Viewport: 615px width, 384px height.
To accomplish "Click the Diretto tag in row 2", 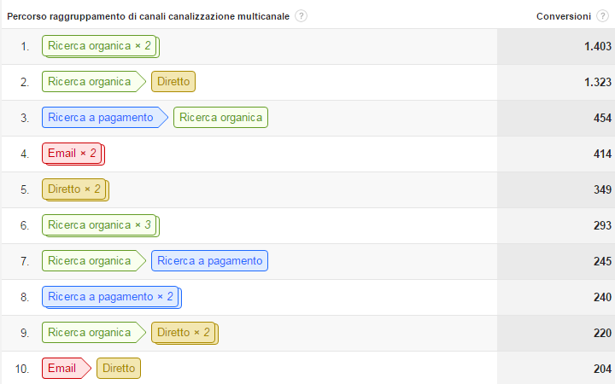I will pos(173,82).
